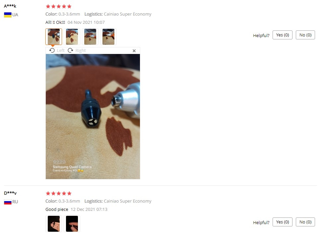Viewport: 323px width, 237px height.
Task: Click the Left rotate label
Action: pos(61,51)
